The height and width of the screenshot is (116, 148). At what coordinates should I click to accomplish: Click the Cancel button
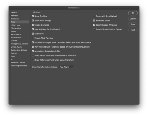coord(133,19)
